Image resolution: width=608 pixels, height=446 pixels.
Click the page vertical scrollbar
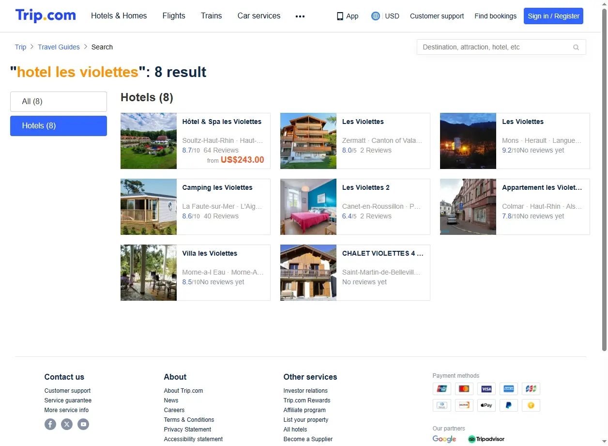tap(604, 179)
